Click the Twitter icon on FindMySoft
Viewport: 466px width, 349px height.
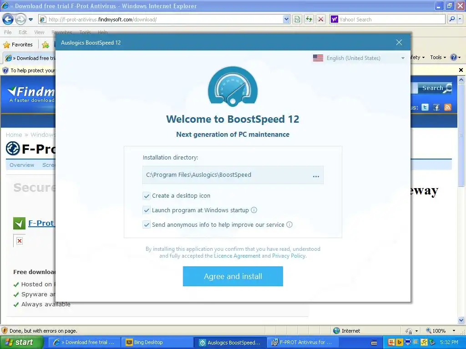tap(425, 107)
